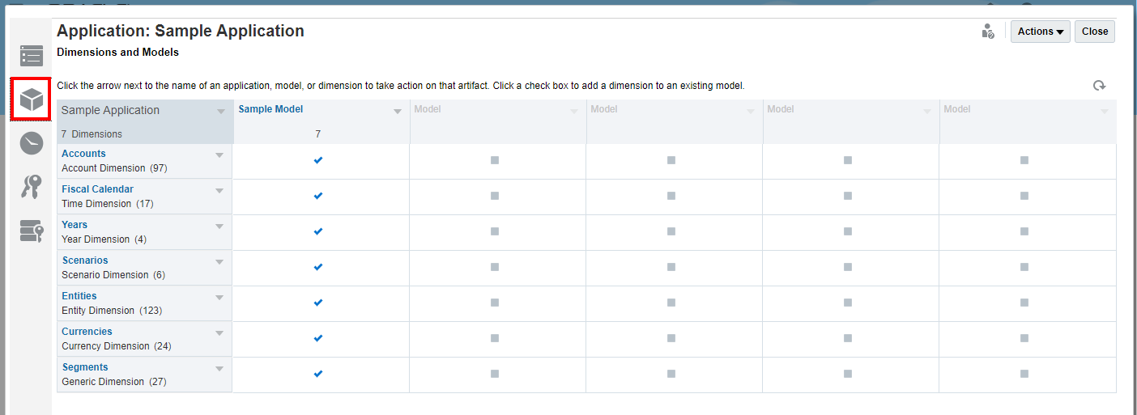Open the Accounts dimension arrow menu
The image size is (1137, 415).
click(219, 155)
